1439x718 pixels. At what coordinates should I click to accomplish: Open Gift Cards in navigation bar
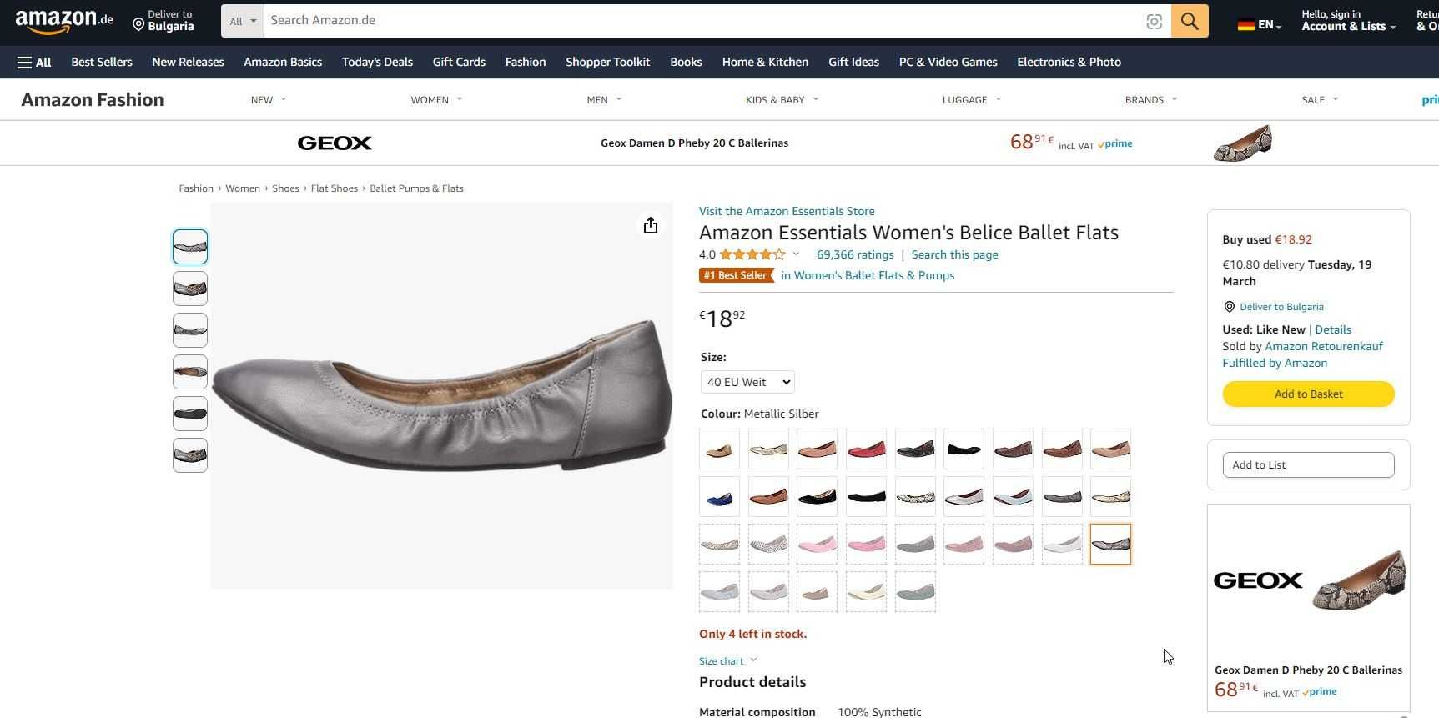click(459, 63)
